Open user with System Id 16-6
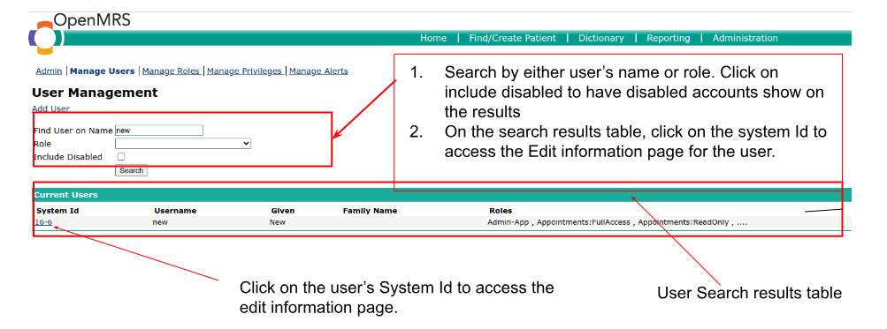 tap(43, 222)
